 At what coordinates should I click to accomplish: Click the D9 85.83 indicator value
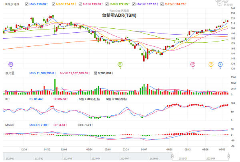[61, 99]
